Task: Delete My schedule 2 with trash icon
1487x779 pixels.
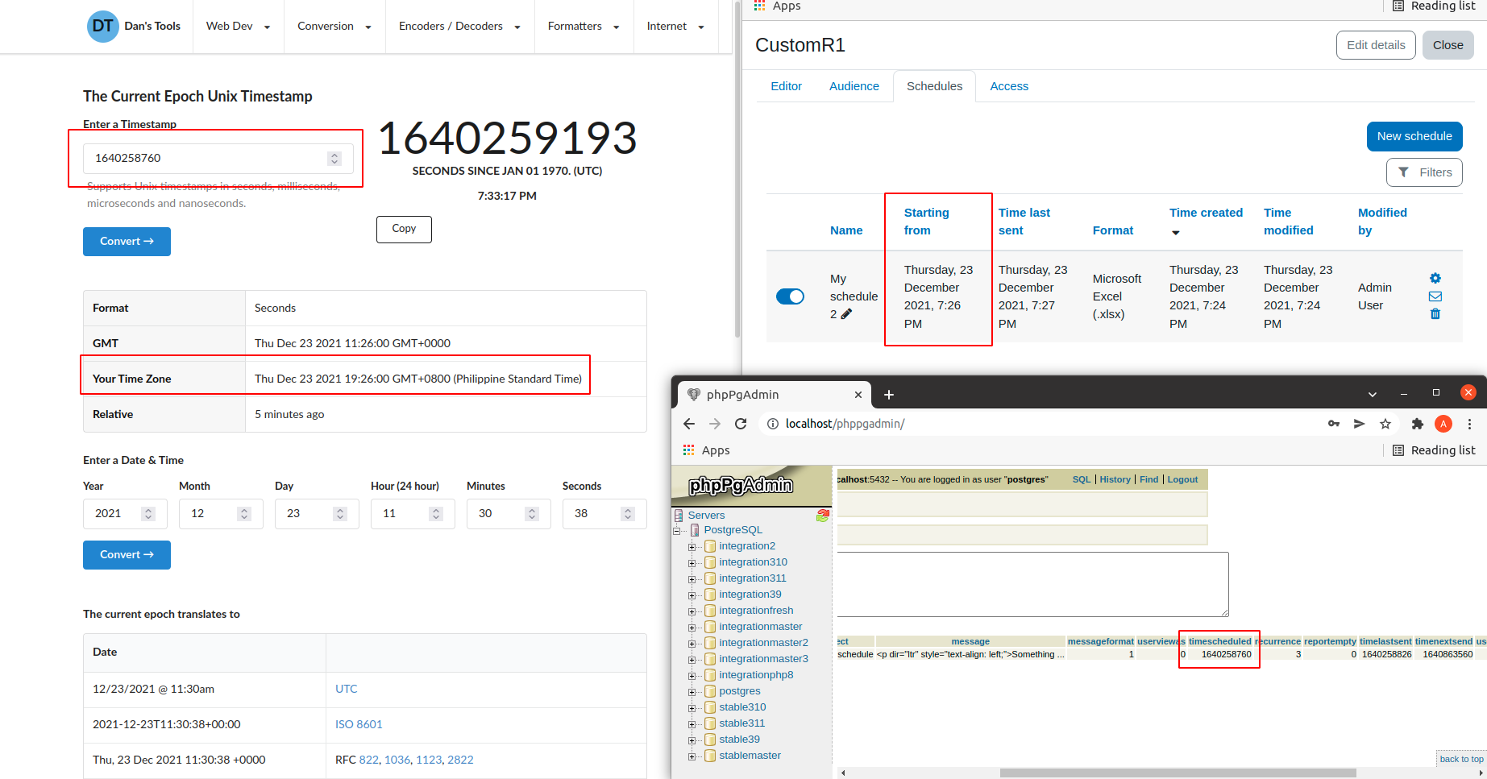Action: [1435, 314]
